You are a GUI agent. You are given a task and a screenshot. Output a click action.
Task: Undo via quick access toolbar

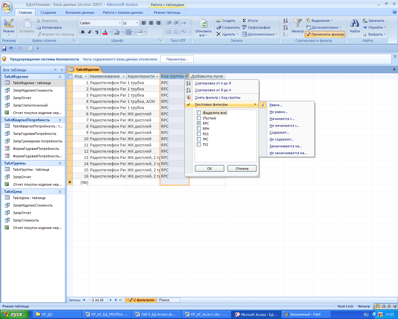click(x=11, y=48)
